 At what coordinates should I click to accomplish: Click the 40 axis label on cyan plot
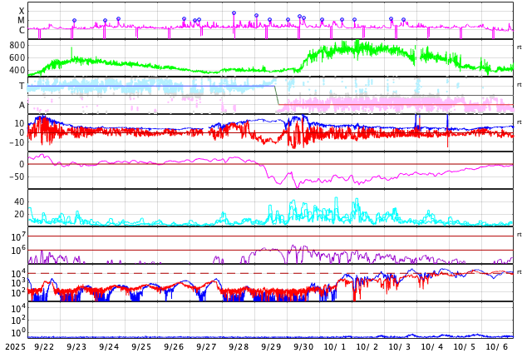[x=19, y=201]
